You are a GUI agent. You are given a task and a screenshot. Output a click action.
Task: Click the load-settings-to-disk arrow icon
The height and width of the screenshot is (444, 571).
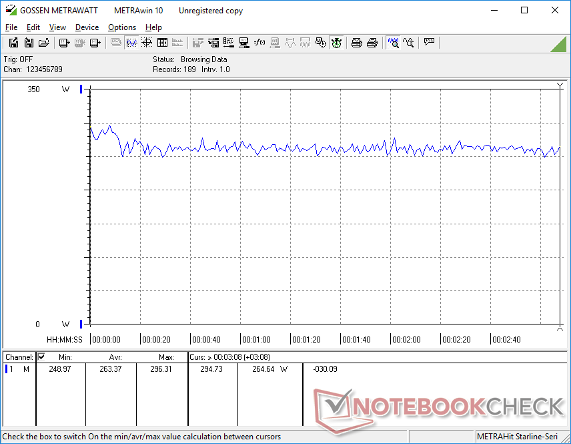(x=213, y=43)
